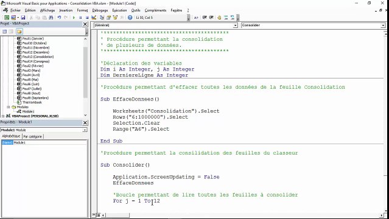
Task: Open the (Général) object dropdown
Action: click(235, 26)
